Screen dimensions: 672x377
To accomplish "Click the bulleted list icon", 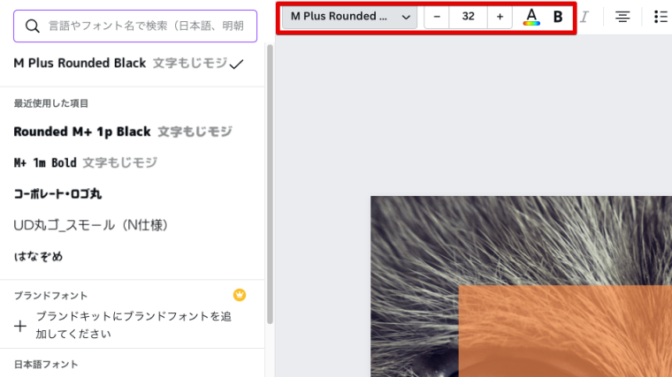I will (x=661, y=17).
